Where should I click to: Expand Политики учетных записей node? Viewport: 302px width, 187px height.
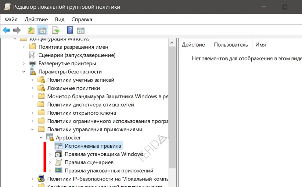[33, 80]
